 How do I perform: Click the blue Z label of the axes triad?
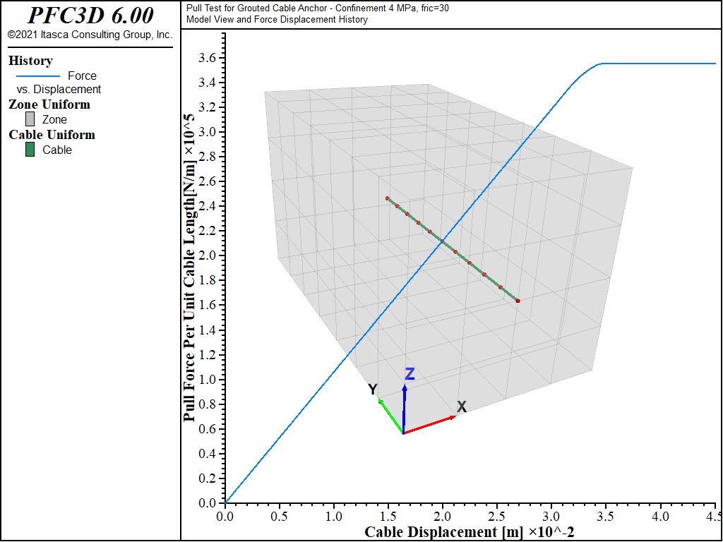point(410,374)
